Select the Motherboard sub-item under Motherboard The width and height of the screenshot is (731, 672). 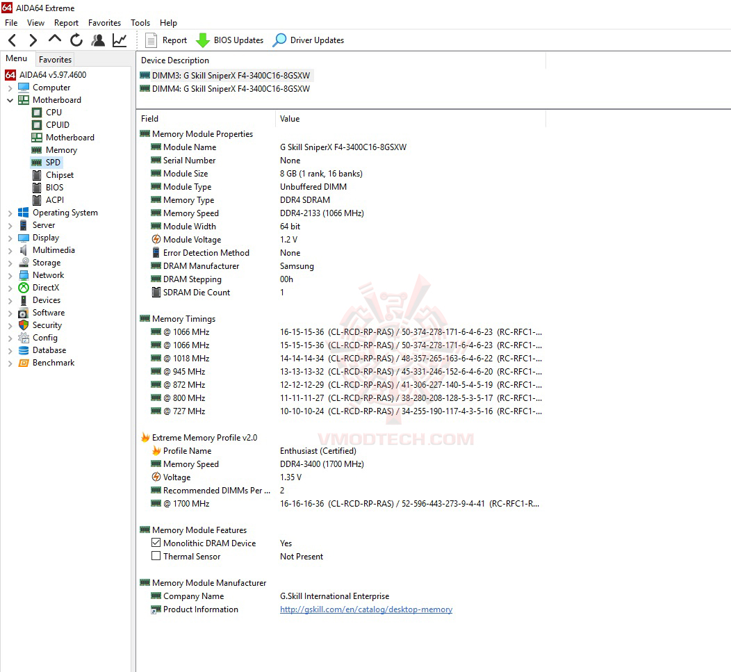tap(63, 138)
